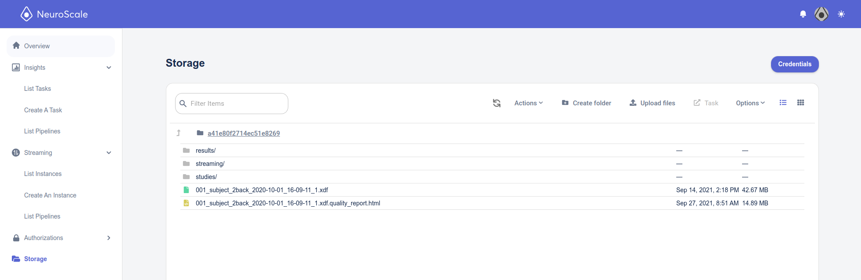Open the Actions dropdown

(x=529, y=103)
